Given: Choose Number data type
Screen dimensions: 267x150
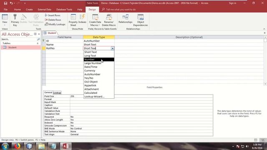Looking at the screenshot, I should tap(99, 60).
